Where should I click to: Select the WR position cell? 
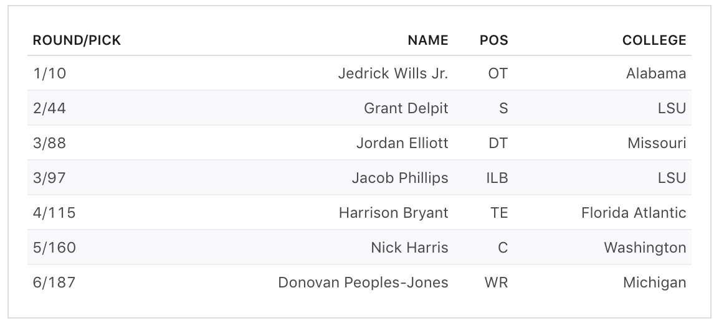pyautogui.click(x=496, y=282)
